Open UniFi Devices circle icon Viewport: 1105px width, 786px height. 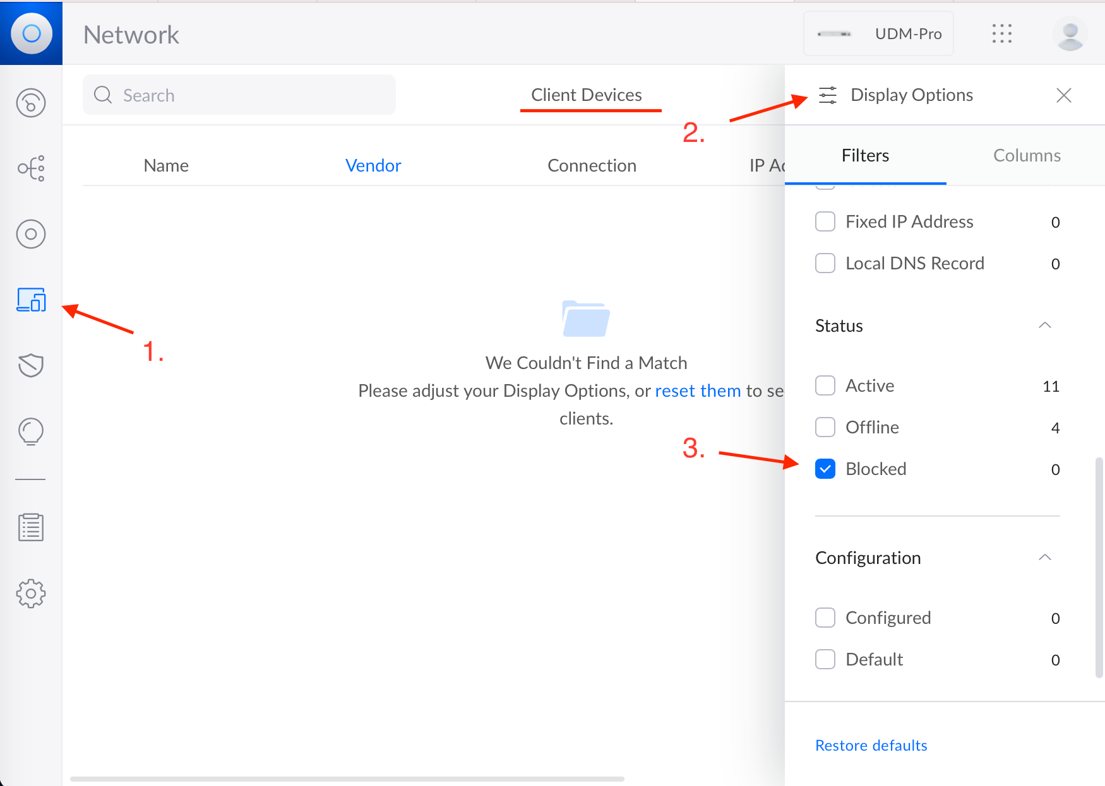(31, 234)
